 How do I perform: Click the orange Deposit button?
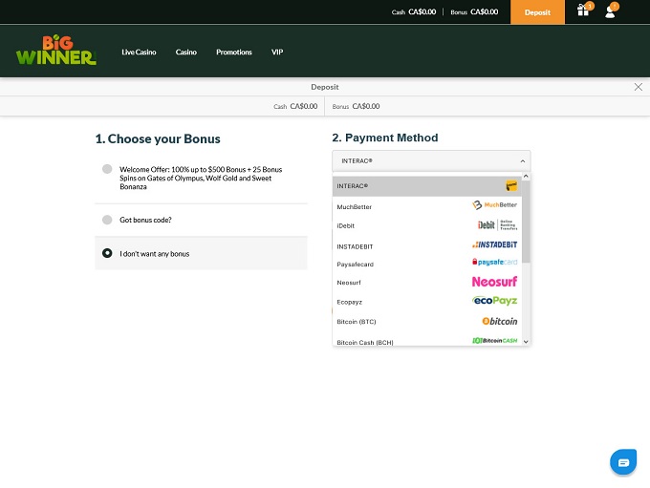(537, 11)
